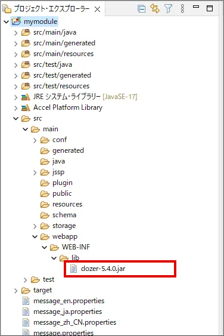Click the main folder icon
The image size is (224, 336).
(x=35, y=130)
